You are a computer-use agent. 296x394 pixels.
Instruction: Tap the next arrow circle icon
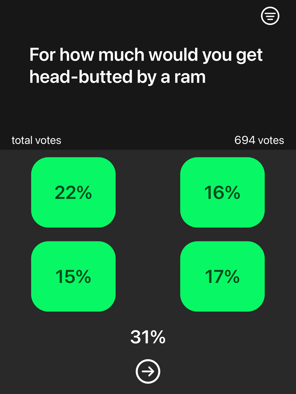(x=148, y=371)
